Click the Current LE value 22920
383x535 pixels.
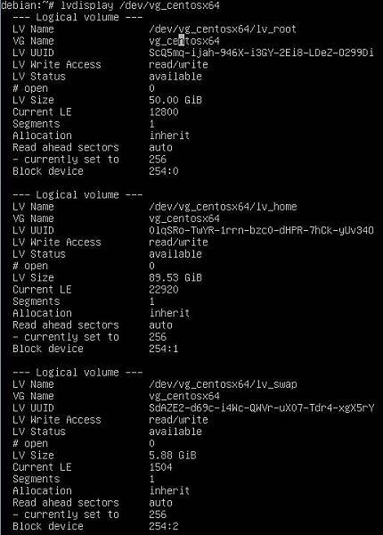point(164,289)
